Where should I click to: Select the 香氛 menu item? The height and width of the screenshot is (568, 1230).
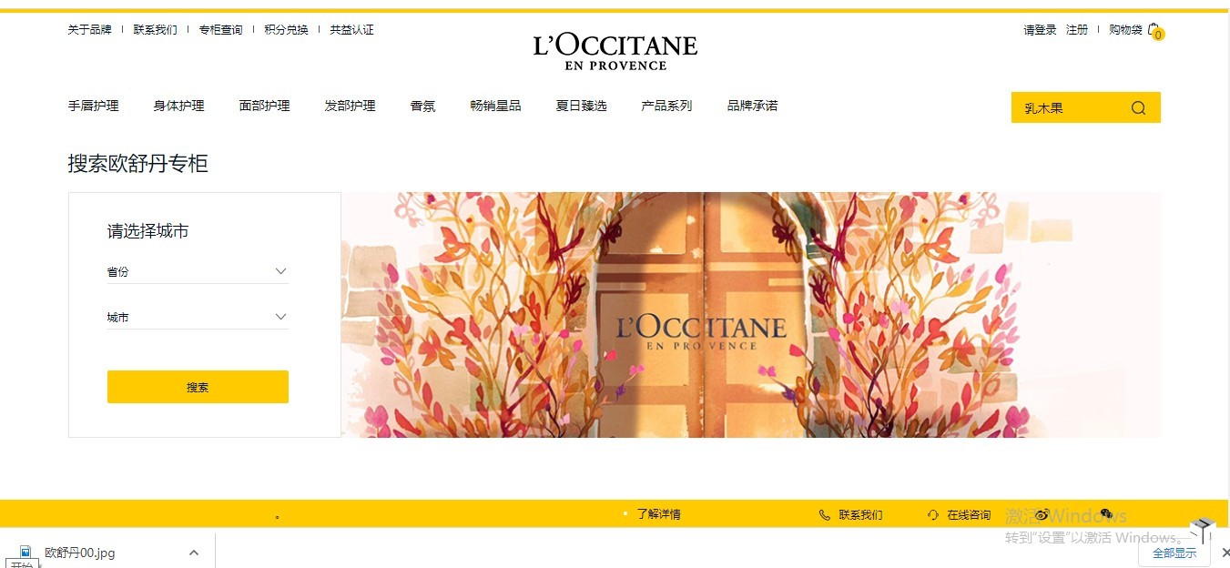[422, 106]
